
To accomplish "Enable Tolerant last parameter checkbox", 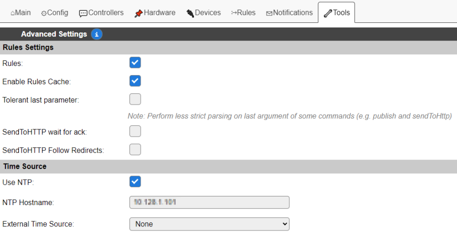I will coord(135,99).
